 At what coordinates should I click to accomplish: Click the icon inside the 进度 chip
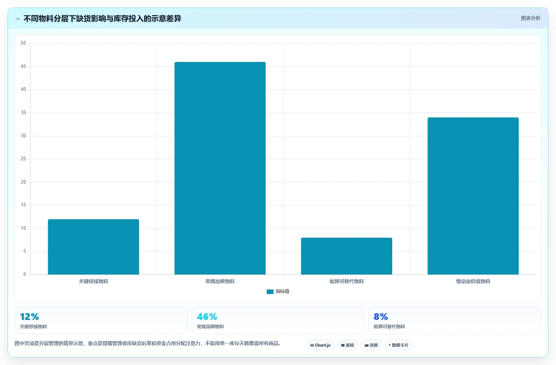click(366, 345)
